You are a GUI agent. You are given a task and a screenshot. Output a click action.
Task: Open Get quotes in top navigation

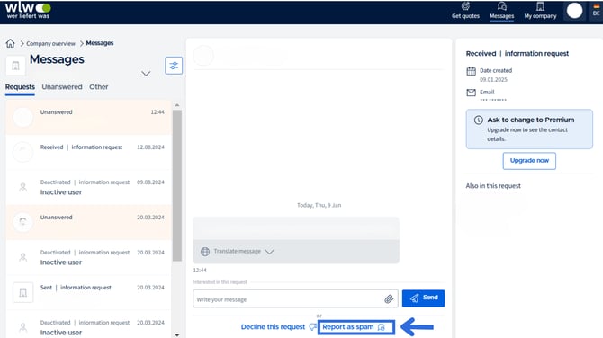[x=465, y=11]
